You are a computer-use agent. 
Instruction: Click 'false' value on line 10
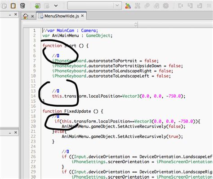coord(163,76)
